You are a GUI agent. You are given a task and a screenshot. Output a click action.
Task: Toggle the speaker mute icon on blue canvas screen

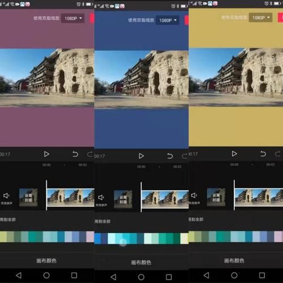coord(101,200)
